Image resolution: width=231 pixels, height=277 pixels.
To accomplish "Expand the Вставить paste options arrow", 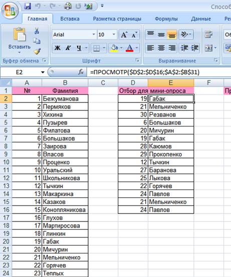I will 20,52.
